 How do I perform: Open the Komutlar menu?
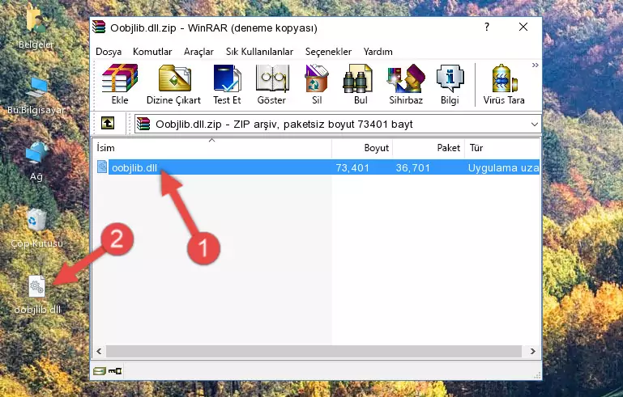pyautogui.click(x=152, y=52)
